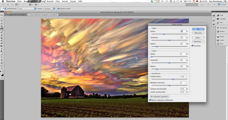This screenshot has width=228, height=120.
Task: Click the Speichern... button
Action: [198, 41]
